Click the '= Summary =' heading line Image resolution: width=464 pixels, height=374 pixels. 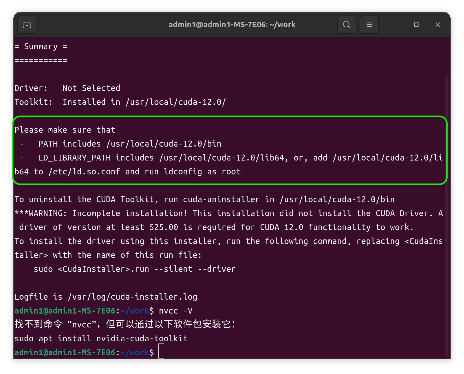[41, 47]
